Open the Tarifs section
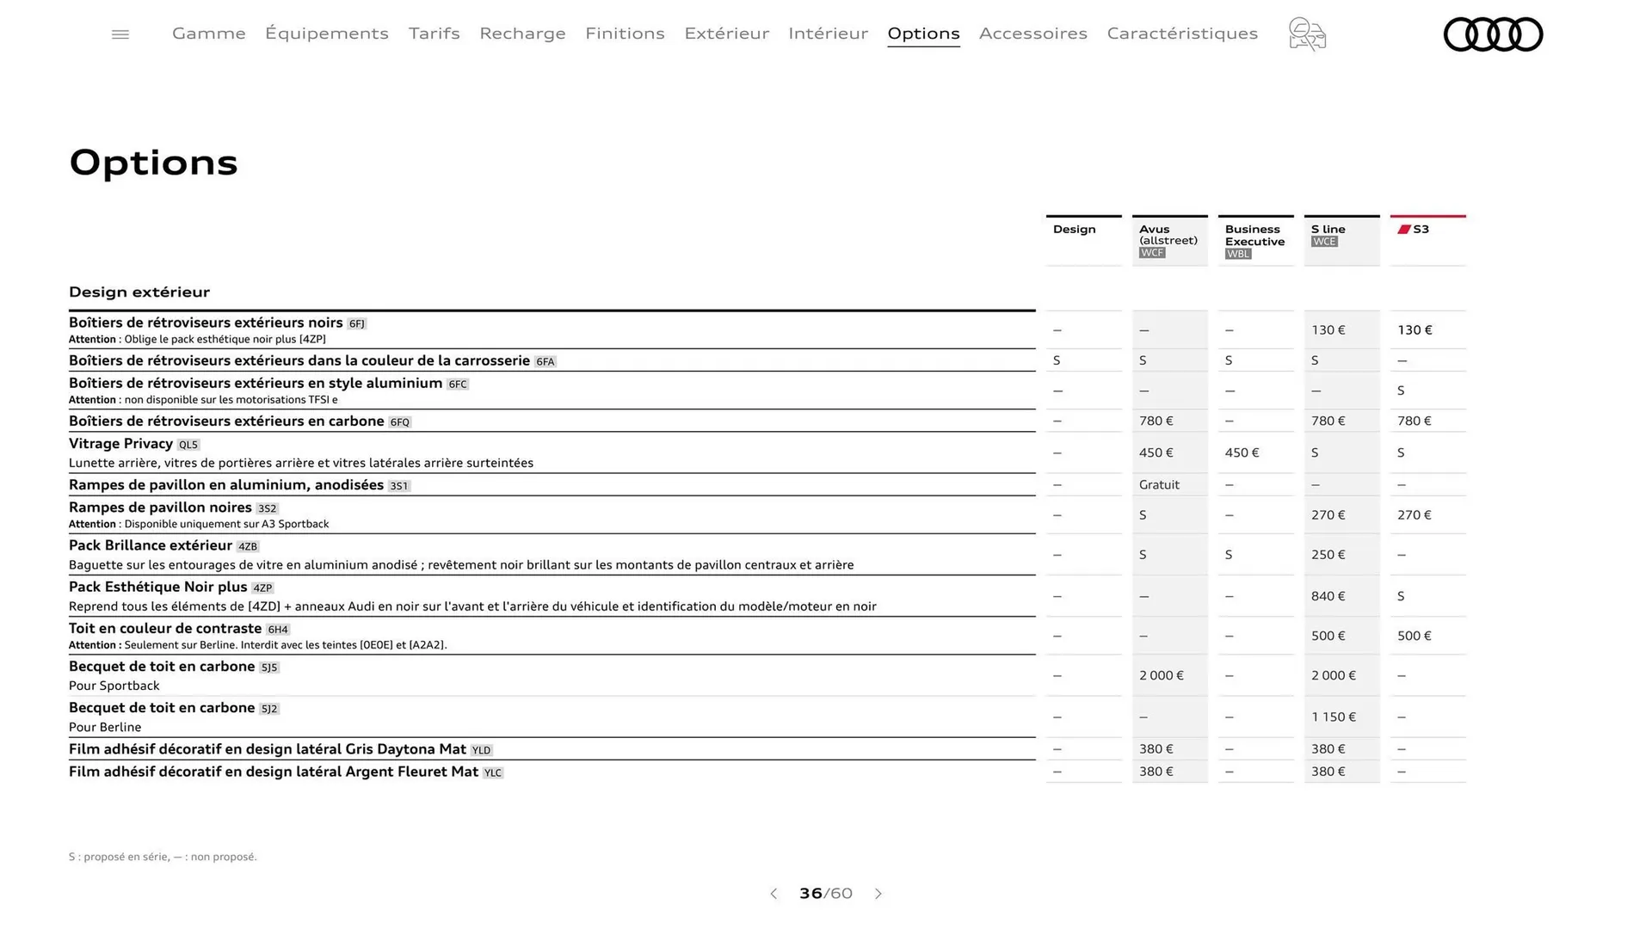Viewport: 1652px width, 929px height. [434, 34]
